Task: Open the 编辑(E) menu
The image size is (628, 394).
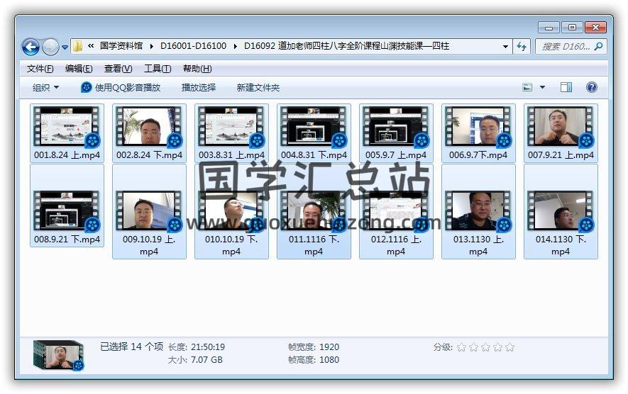Action: pyautogui.click(x=79, y=69)
